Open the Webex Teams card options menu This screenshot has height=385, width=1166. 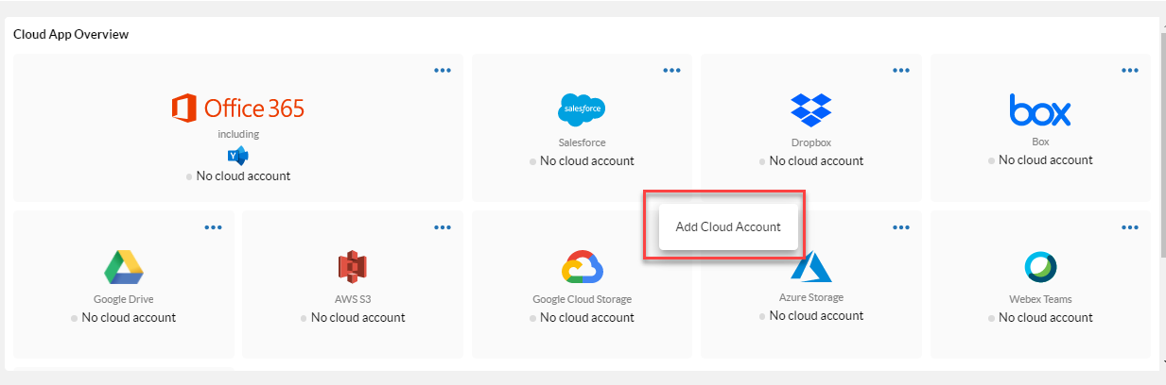click(1130, 227)
